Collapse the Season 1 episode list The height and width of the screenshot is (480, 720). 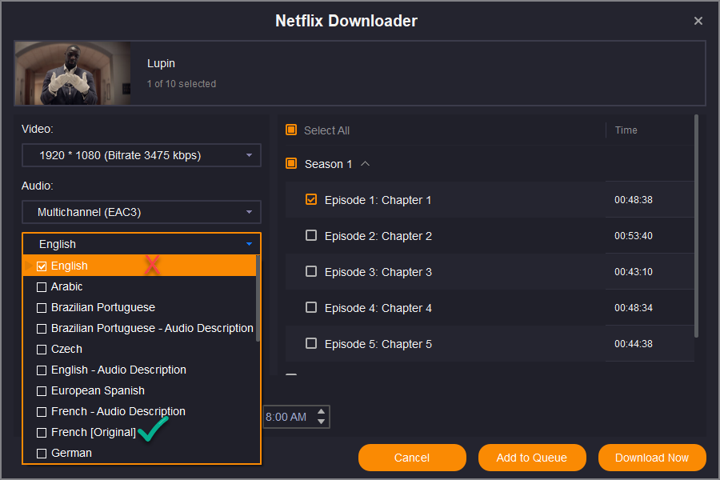point(365,163)
